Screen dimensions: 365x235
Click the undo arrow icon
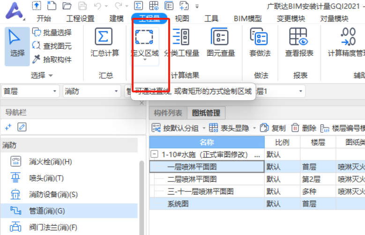pyautogui.click(x=97, y=6)
